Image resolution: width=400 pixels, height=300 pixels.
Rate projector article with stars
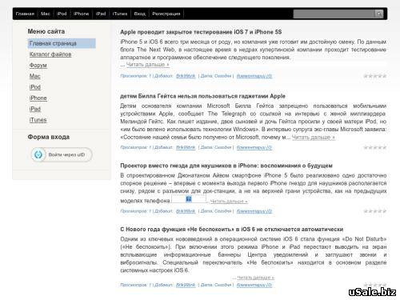click(x=375, y=211)
